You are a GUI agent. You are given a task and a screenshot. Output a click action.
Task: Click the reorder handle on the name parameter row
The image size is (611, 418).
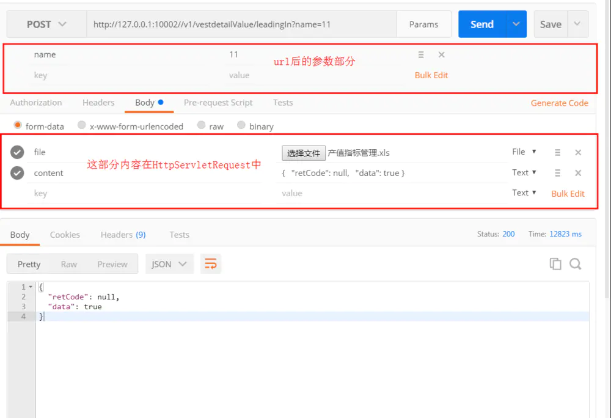421,54
